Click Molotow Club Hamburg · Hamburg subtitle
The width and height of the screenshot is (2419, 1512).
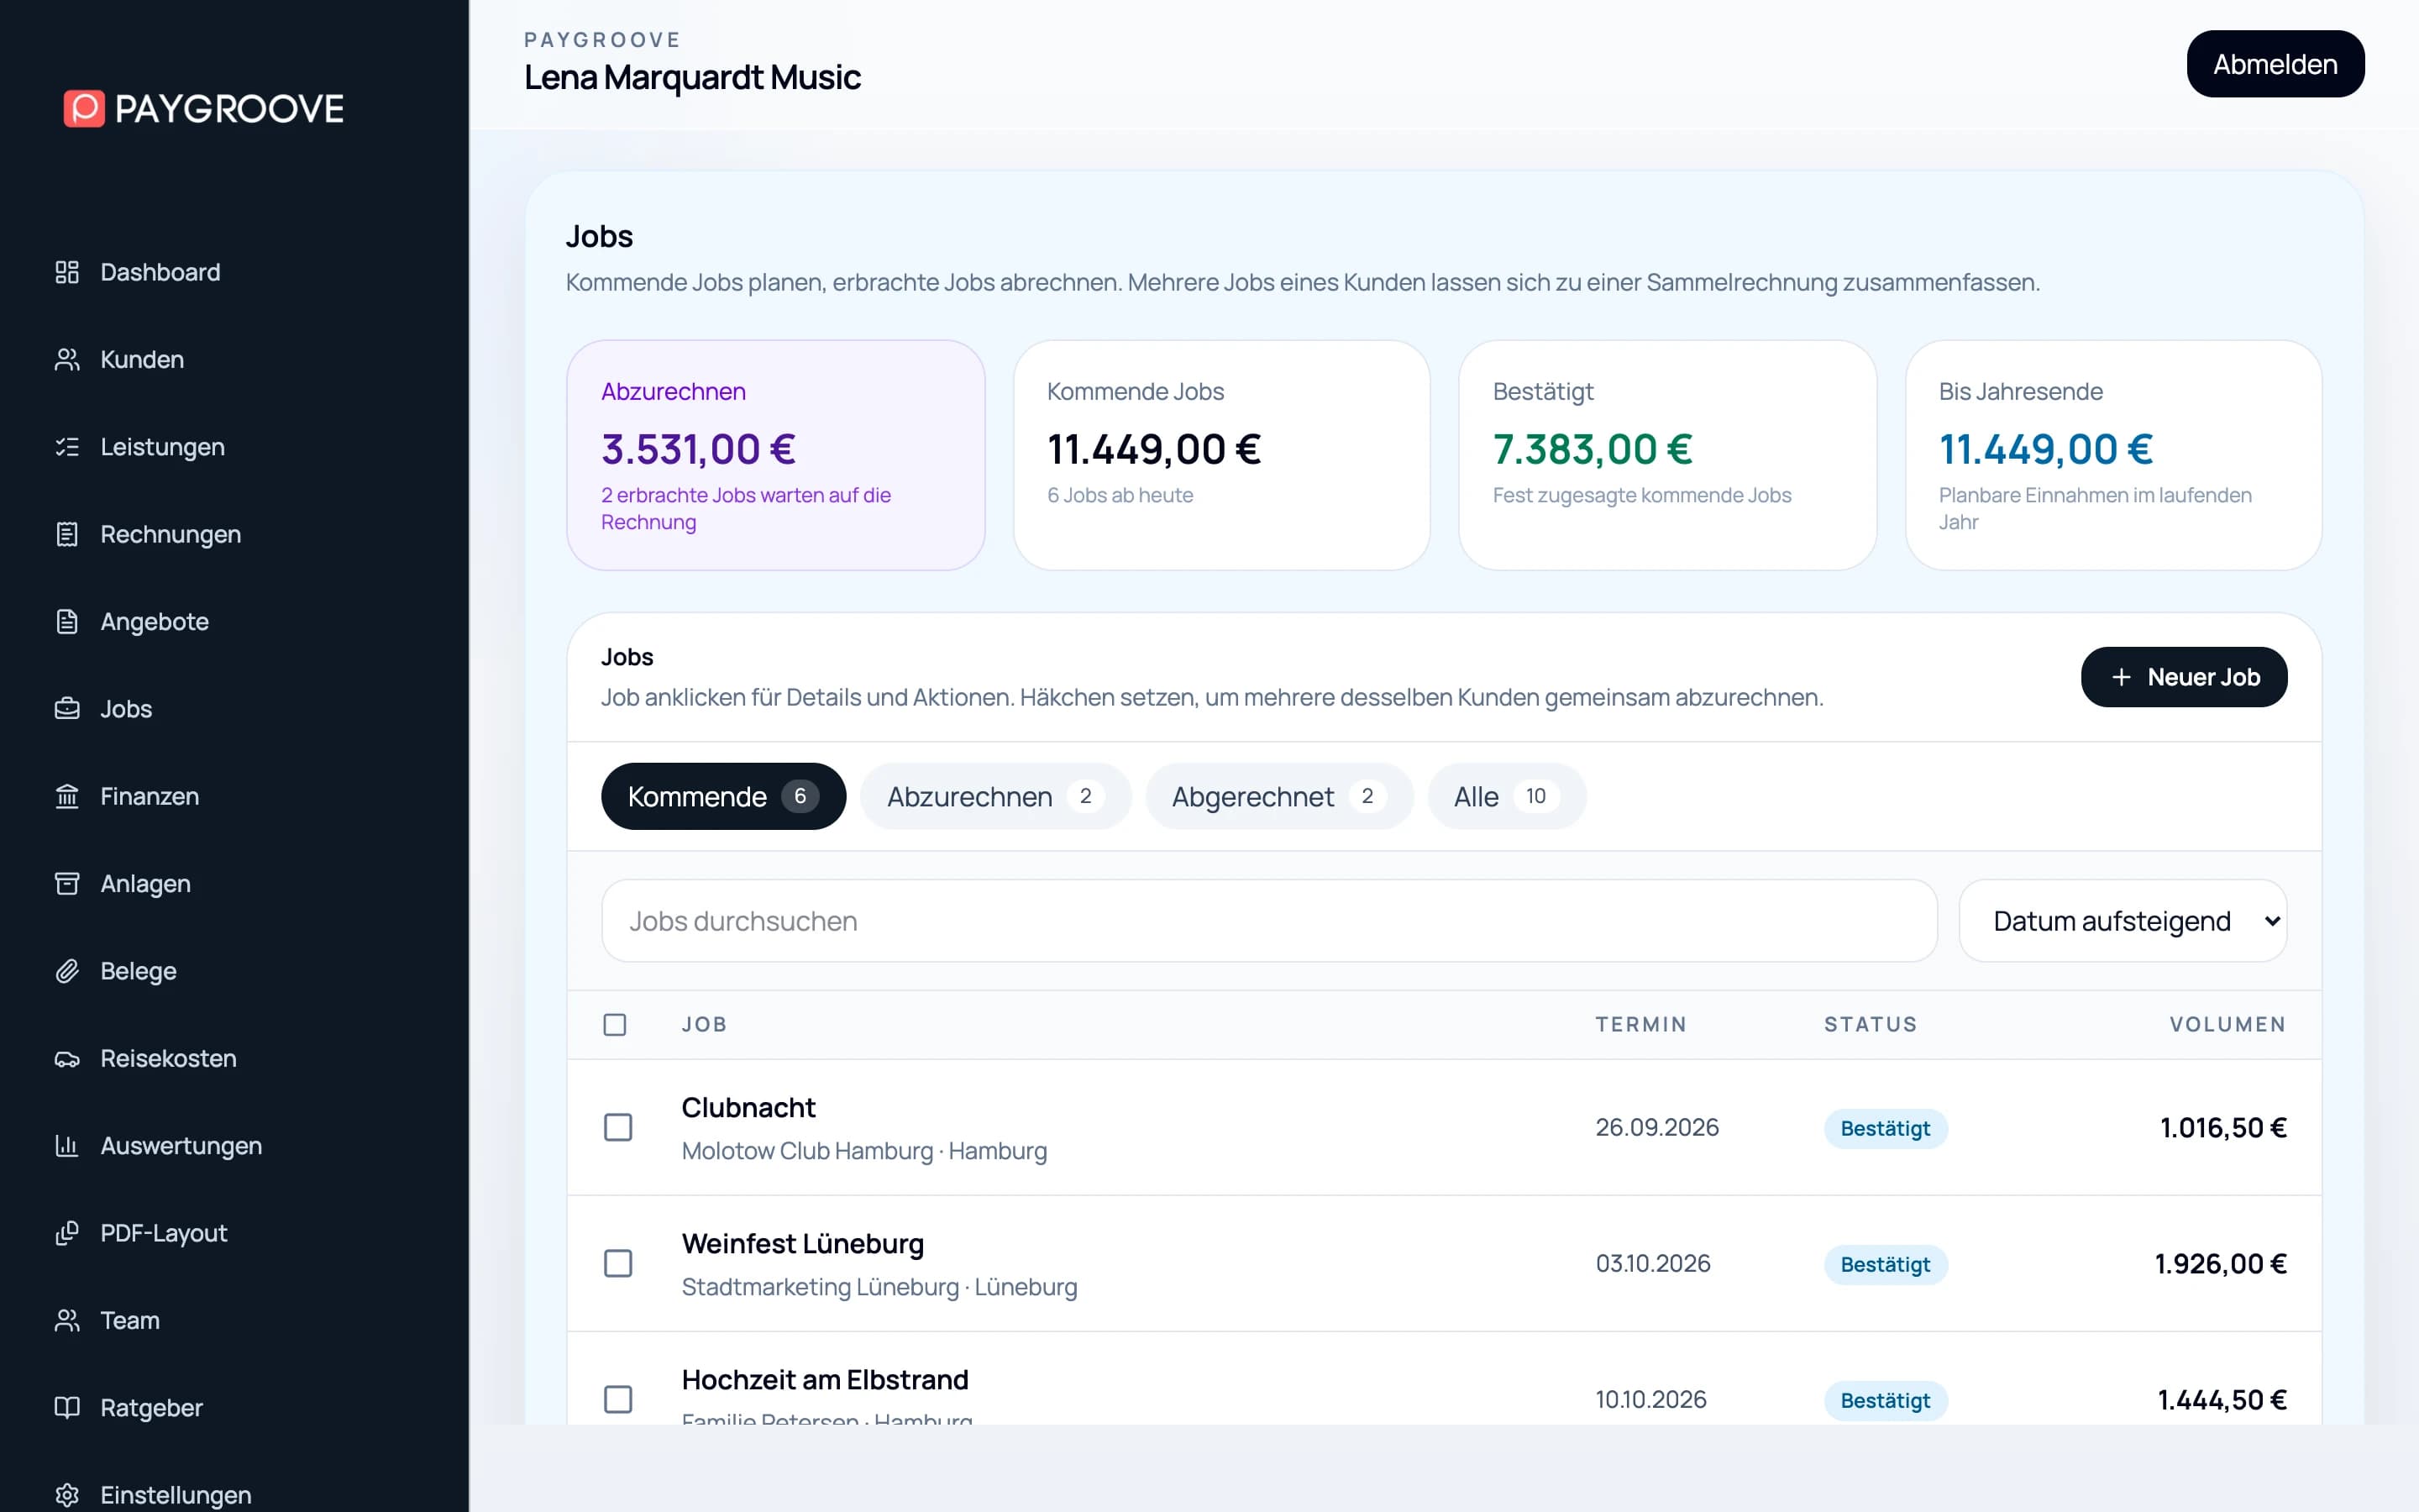tap(863, 1150)
